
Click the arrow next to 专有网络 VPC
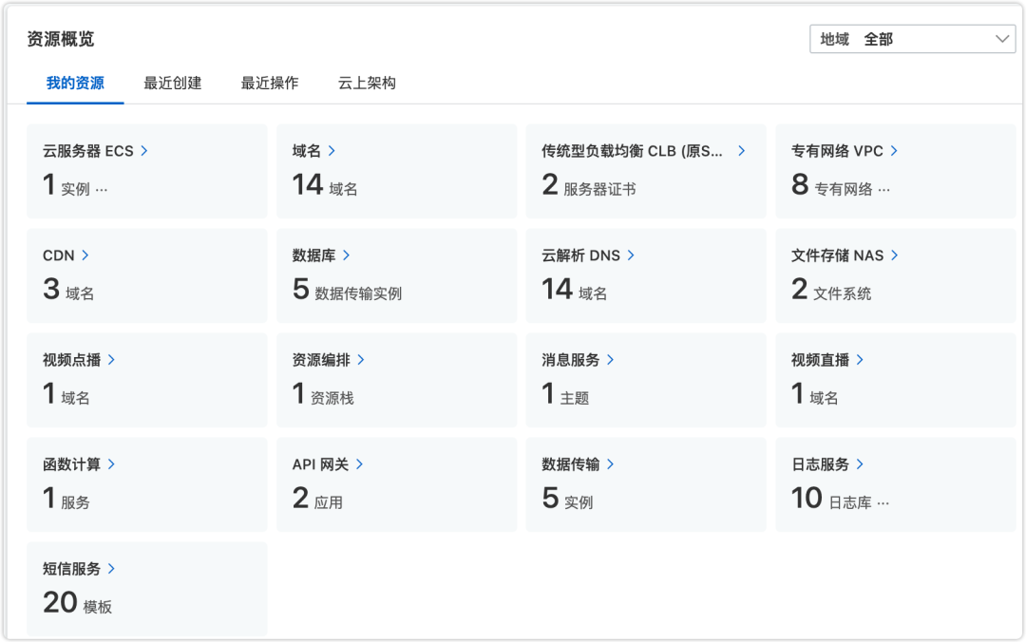click(x=894, y=151)
